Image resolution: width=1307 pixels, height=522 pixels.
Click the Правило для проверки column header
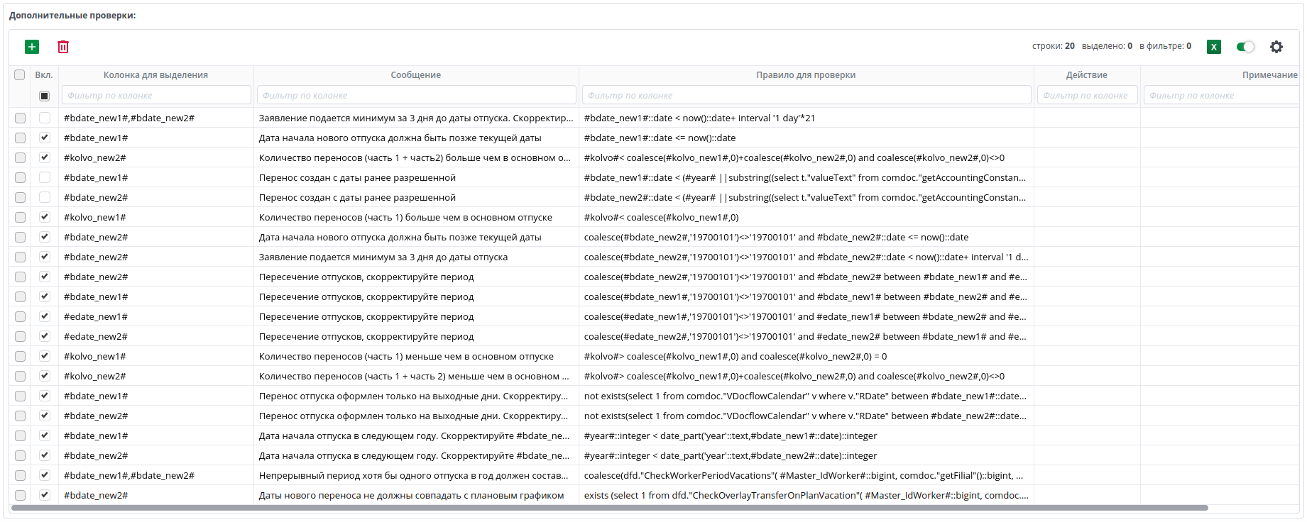coord(806,75)
